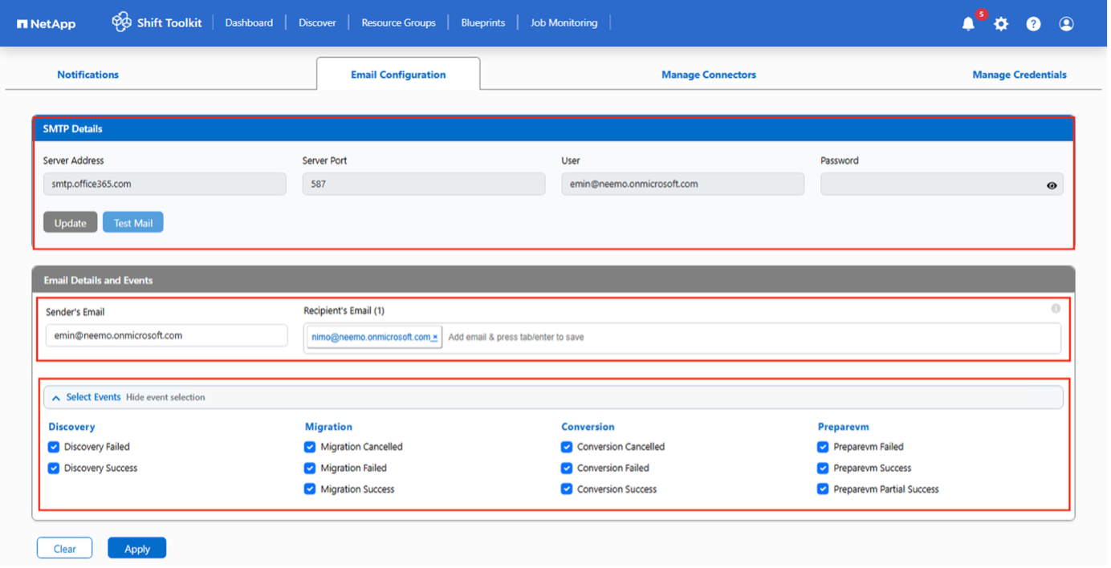Image resolution: width=1111 pixels, height=568 pixels.
Task: Open the user profile icon
Action: coord(1066,23)
